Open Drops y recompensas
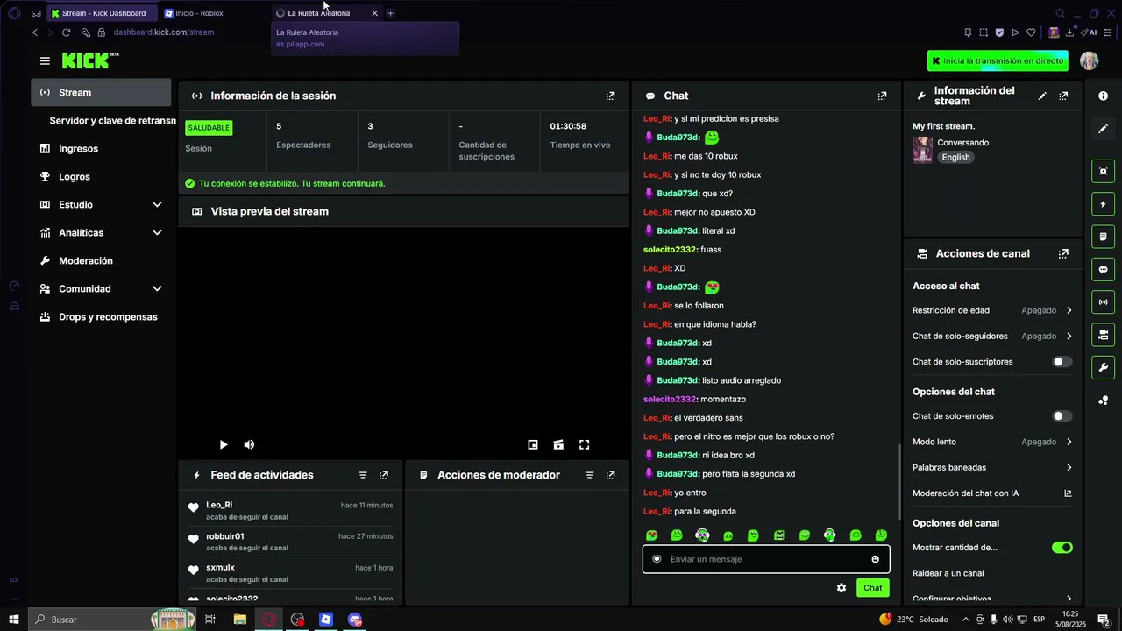This screenshot has width=1122, height=631. pos(101,317)
